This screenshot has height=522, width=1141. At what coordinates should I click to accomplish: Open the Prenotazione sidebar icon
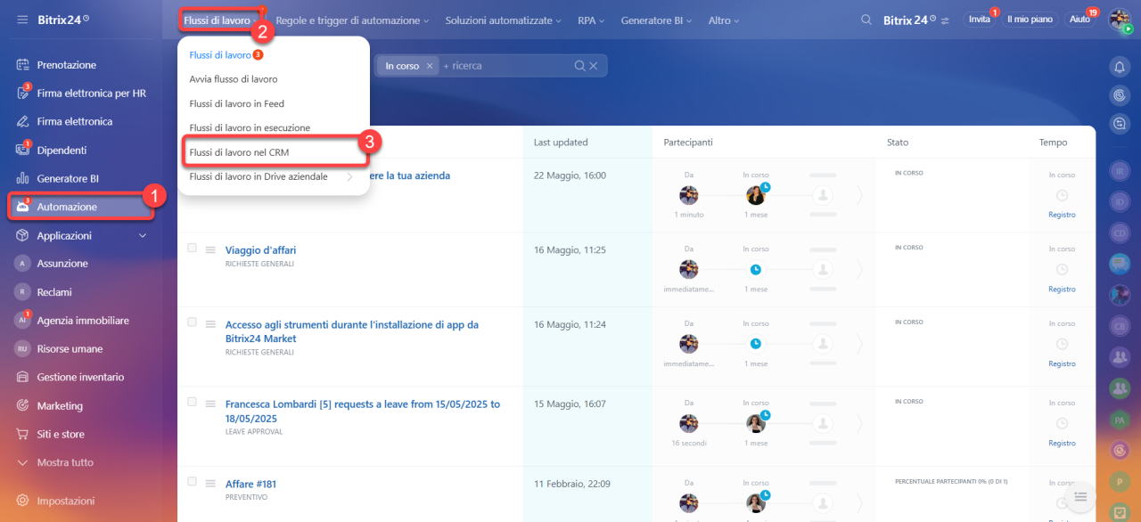click(x=23, y=65)
